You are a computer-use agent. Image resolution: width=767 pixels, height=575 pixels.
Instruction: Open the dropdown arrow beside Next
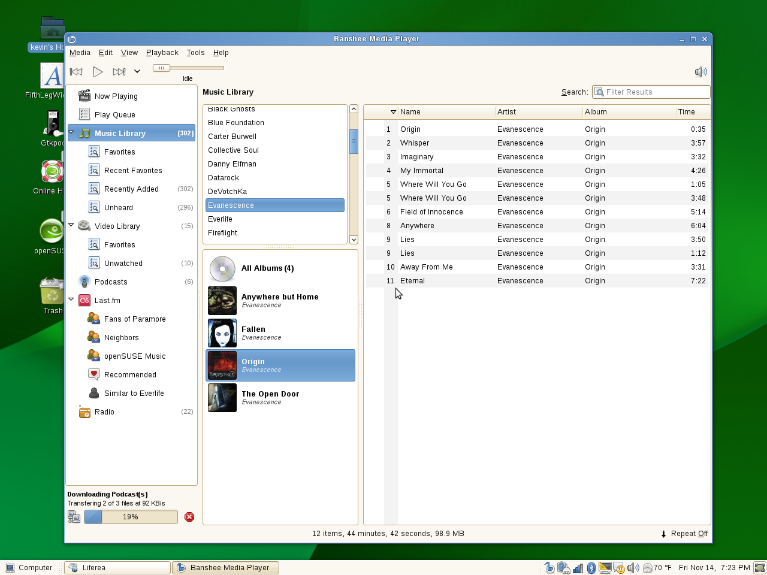click(x=137, y=72)
